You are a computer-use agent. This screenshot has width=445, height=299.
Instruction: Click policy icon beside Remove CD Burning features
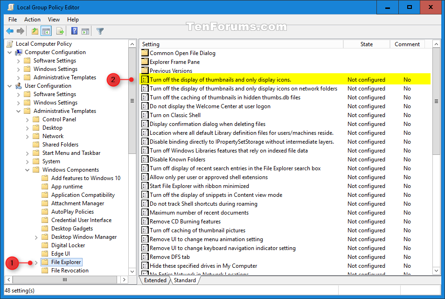tap(145, 221)
